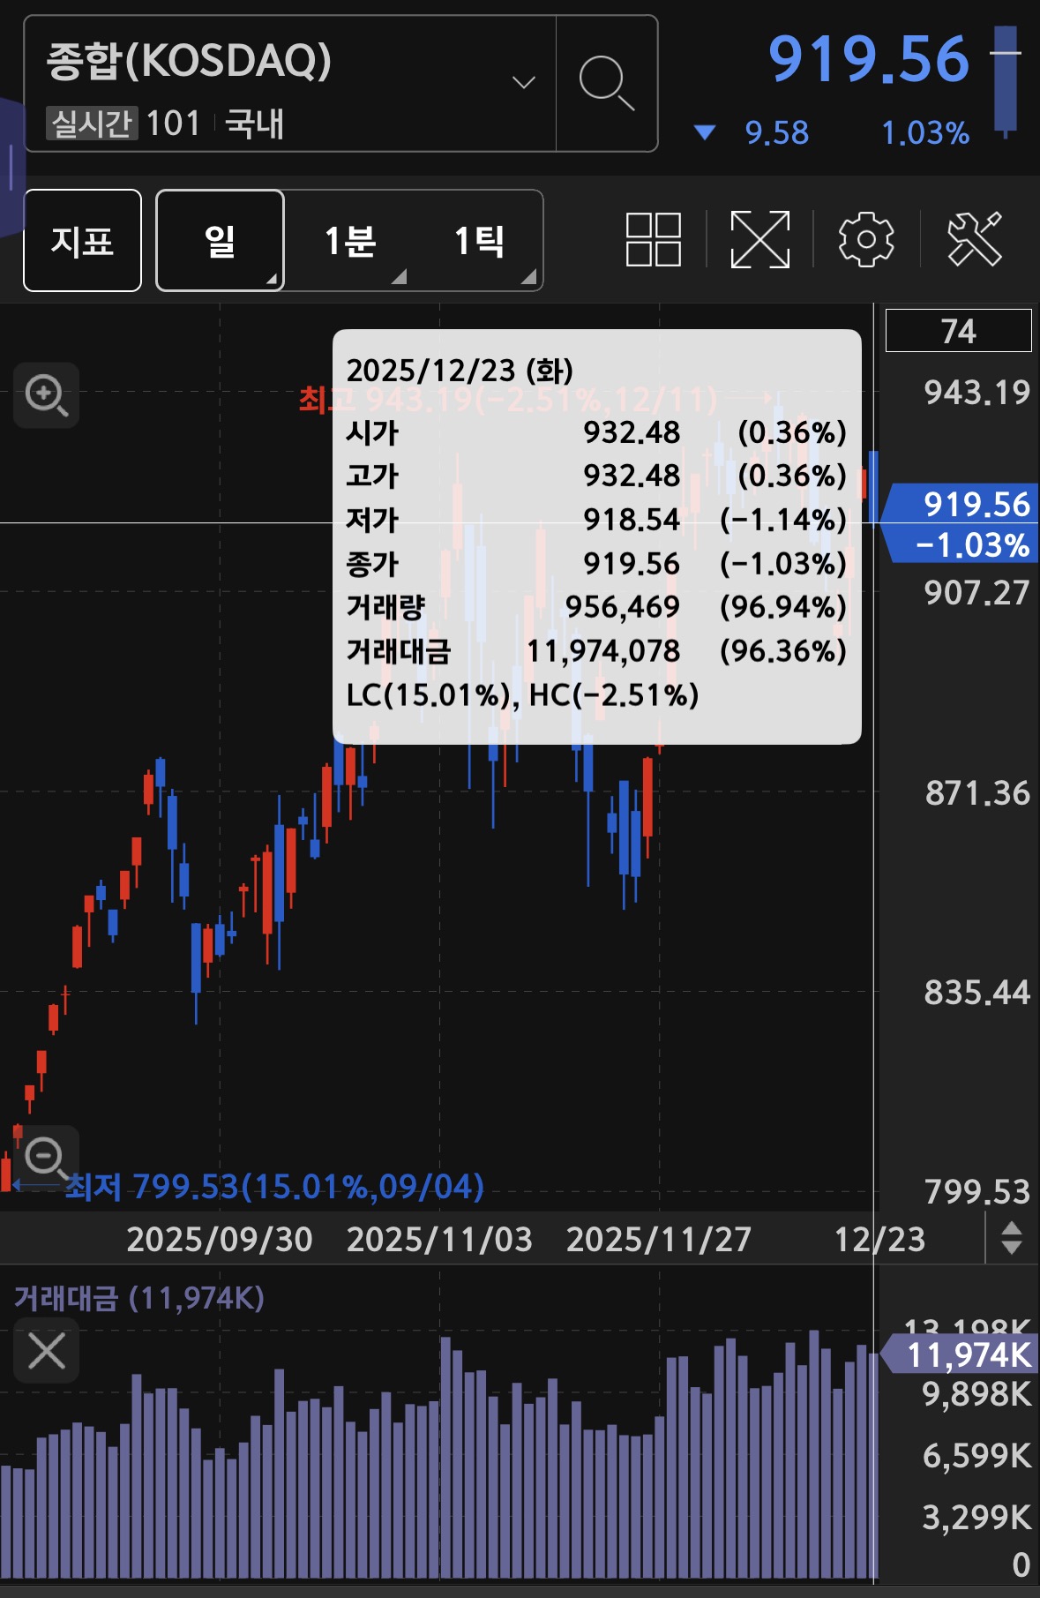The height and width of the screenshot is (1598, 1040).
Task: Select the 일 daily period tab
Action: (220, 240)
